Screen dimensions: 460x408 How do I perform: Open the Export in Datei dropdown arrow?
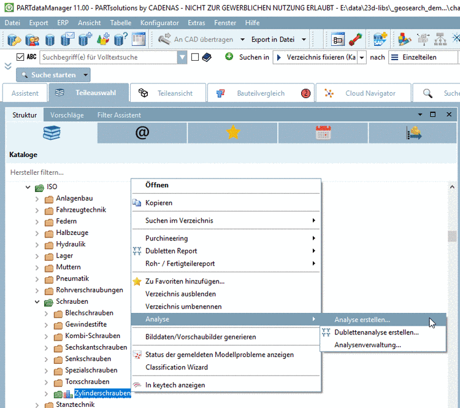[x=304, y=39]
